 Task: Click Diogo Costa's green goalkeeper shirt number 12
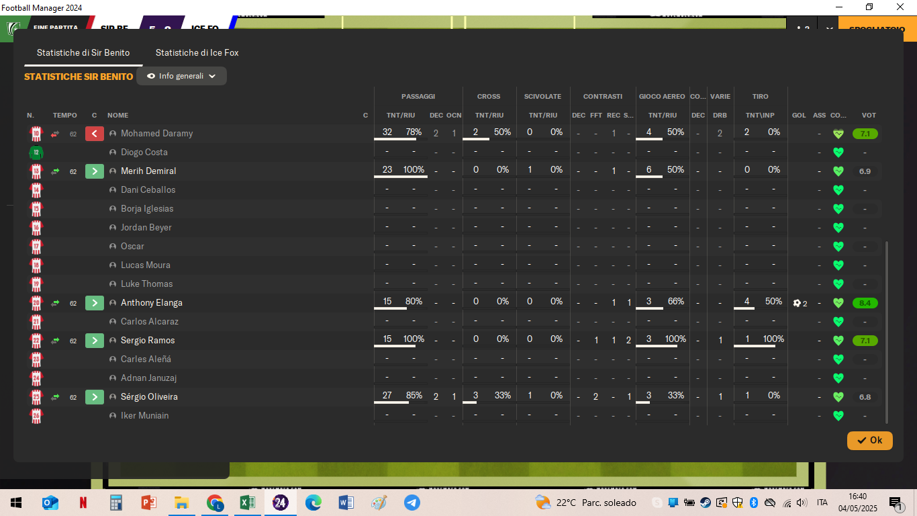pyautogui.click(x=36, y=153)
